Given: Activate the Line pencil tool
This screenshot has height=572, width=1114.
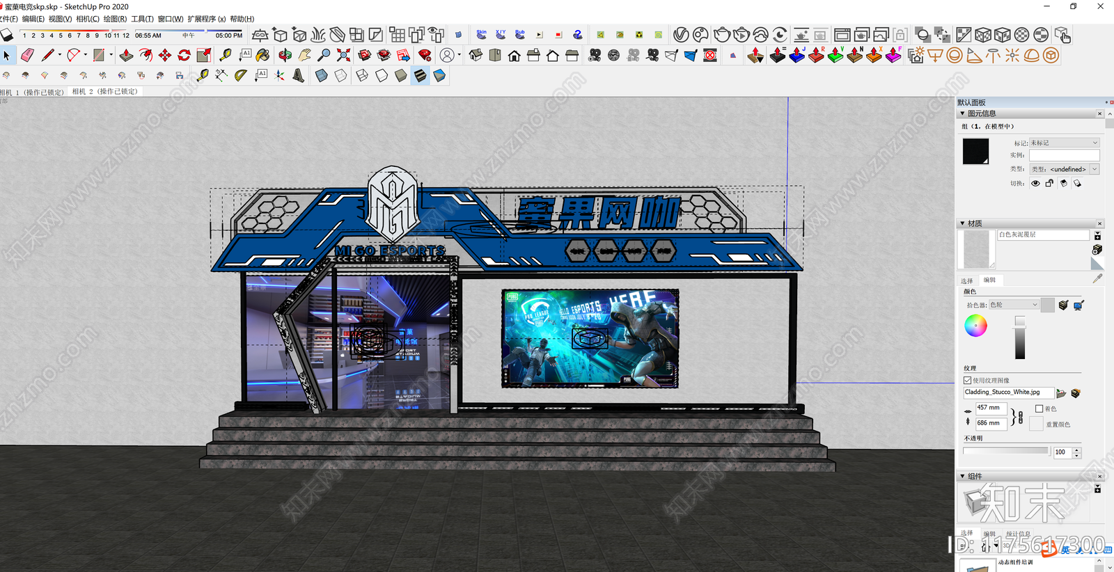Looking at the screenshot, I should coord(47,55).
